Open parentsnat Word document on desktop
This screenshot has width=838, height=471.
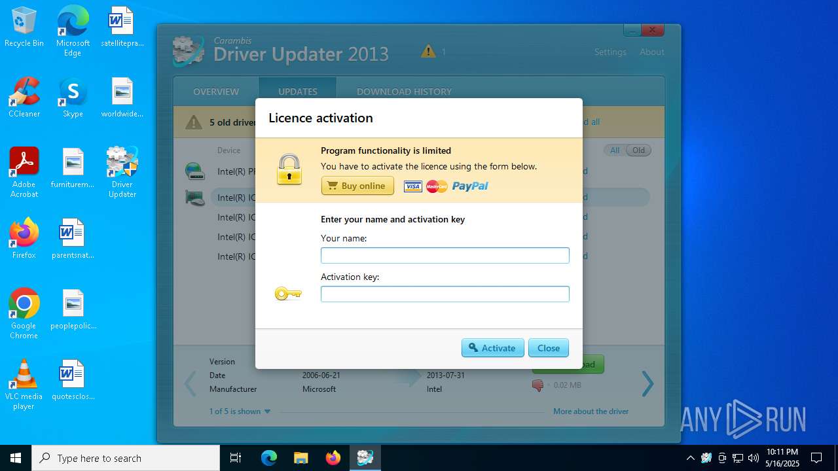(73, 239)
